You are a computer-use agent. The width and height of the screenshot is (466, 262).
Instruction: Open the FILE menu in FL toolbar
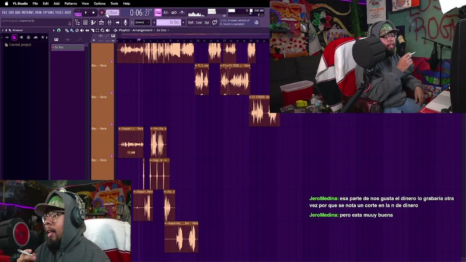(4, 12)
